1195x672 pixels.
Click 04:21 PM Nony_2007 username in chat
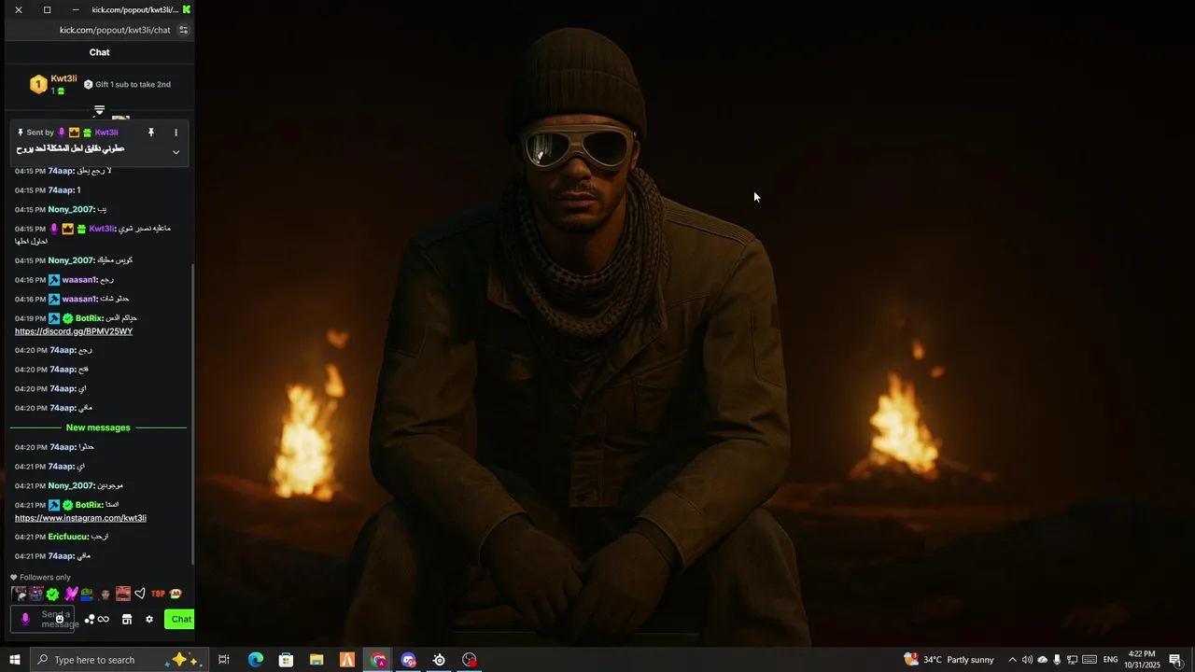tap(71, 485)
